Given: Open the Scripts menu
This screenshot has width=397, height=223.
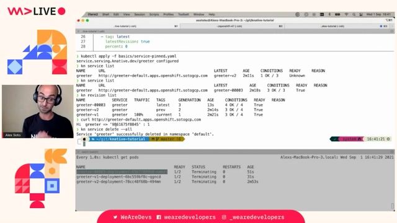Looking at the screenshot, I should 154,14.
